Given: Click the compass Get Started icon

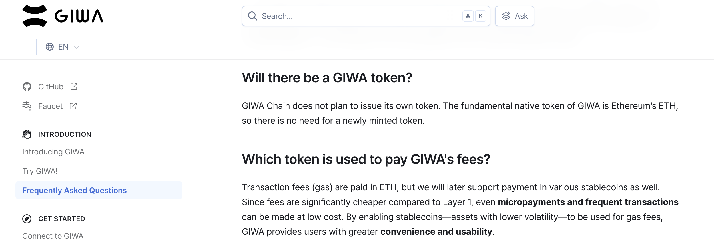Looking at the screenshot, I should 27,219.
